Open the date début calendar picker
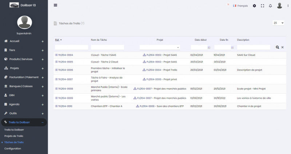 point(209,48)
